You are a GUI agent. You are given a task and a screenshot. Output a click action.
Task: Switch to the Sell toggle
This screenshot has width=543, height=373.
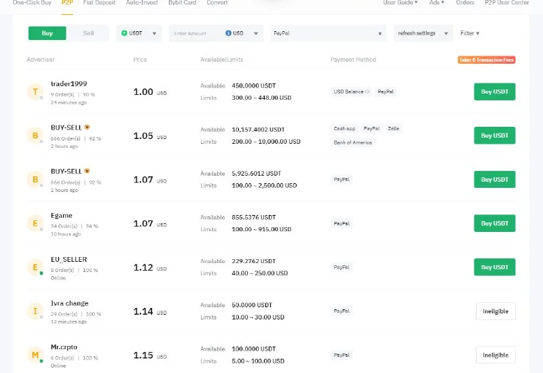coord(89,33)
